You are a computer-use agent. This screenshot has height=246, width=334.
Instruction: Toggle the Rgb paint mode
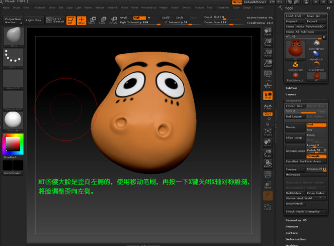(139, 18)
